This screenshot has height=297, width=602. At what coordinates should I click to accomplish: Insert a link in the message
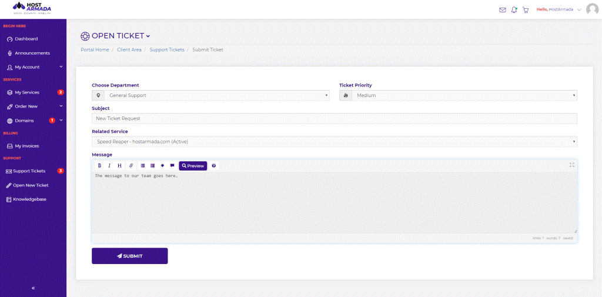click(x=131, y=166)
